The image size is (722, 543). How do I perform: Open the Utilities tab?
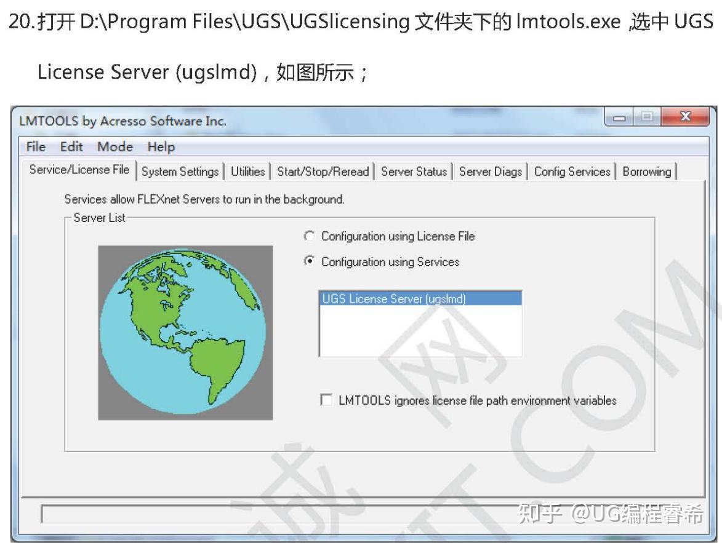(x=247, y=172)
